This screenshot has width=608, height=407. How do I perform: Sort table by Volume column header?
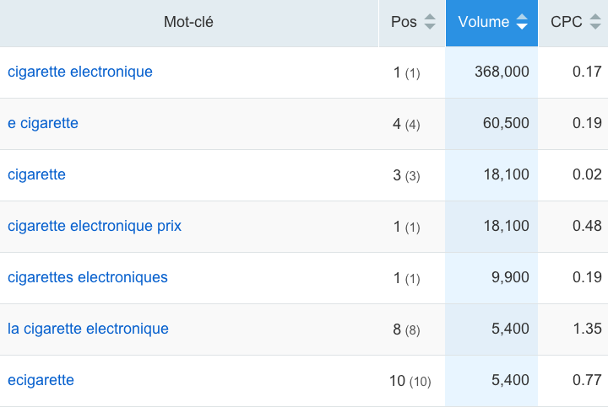pos(491,23)
